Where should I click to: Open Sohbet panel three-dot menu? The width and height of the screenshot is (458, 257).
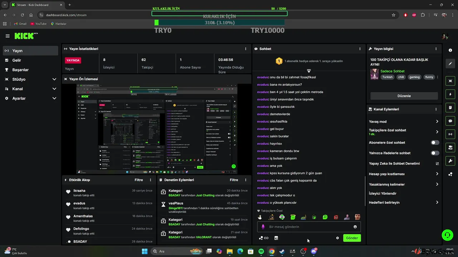tap(360, 49)
